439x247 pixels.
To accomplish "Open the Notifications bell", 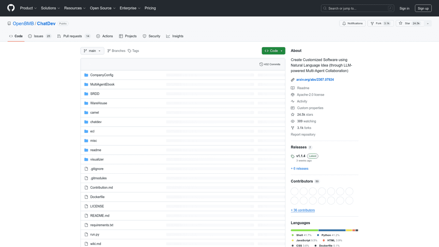I will pos(352,24).
